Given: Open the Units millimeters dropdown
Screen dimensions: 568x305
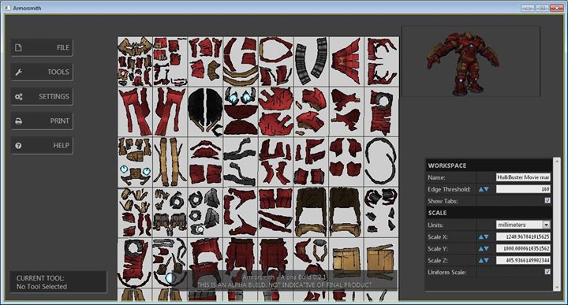Looking at the screenshot, I should [x=523, y=225].
